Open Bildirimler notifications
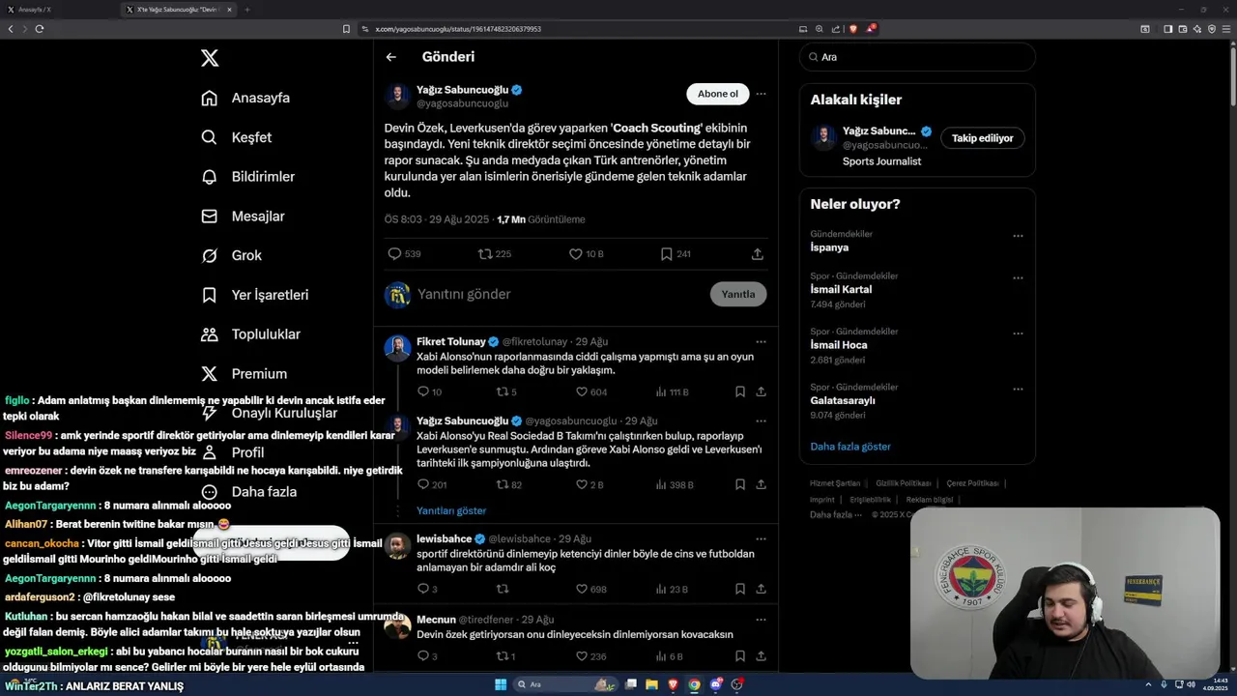Screen dimensions: 1237x696 click(247, 177)
